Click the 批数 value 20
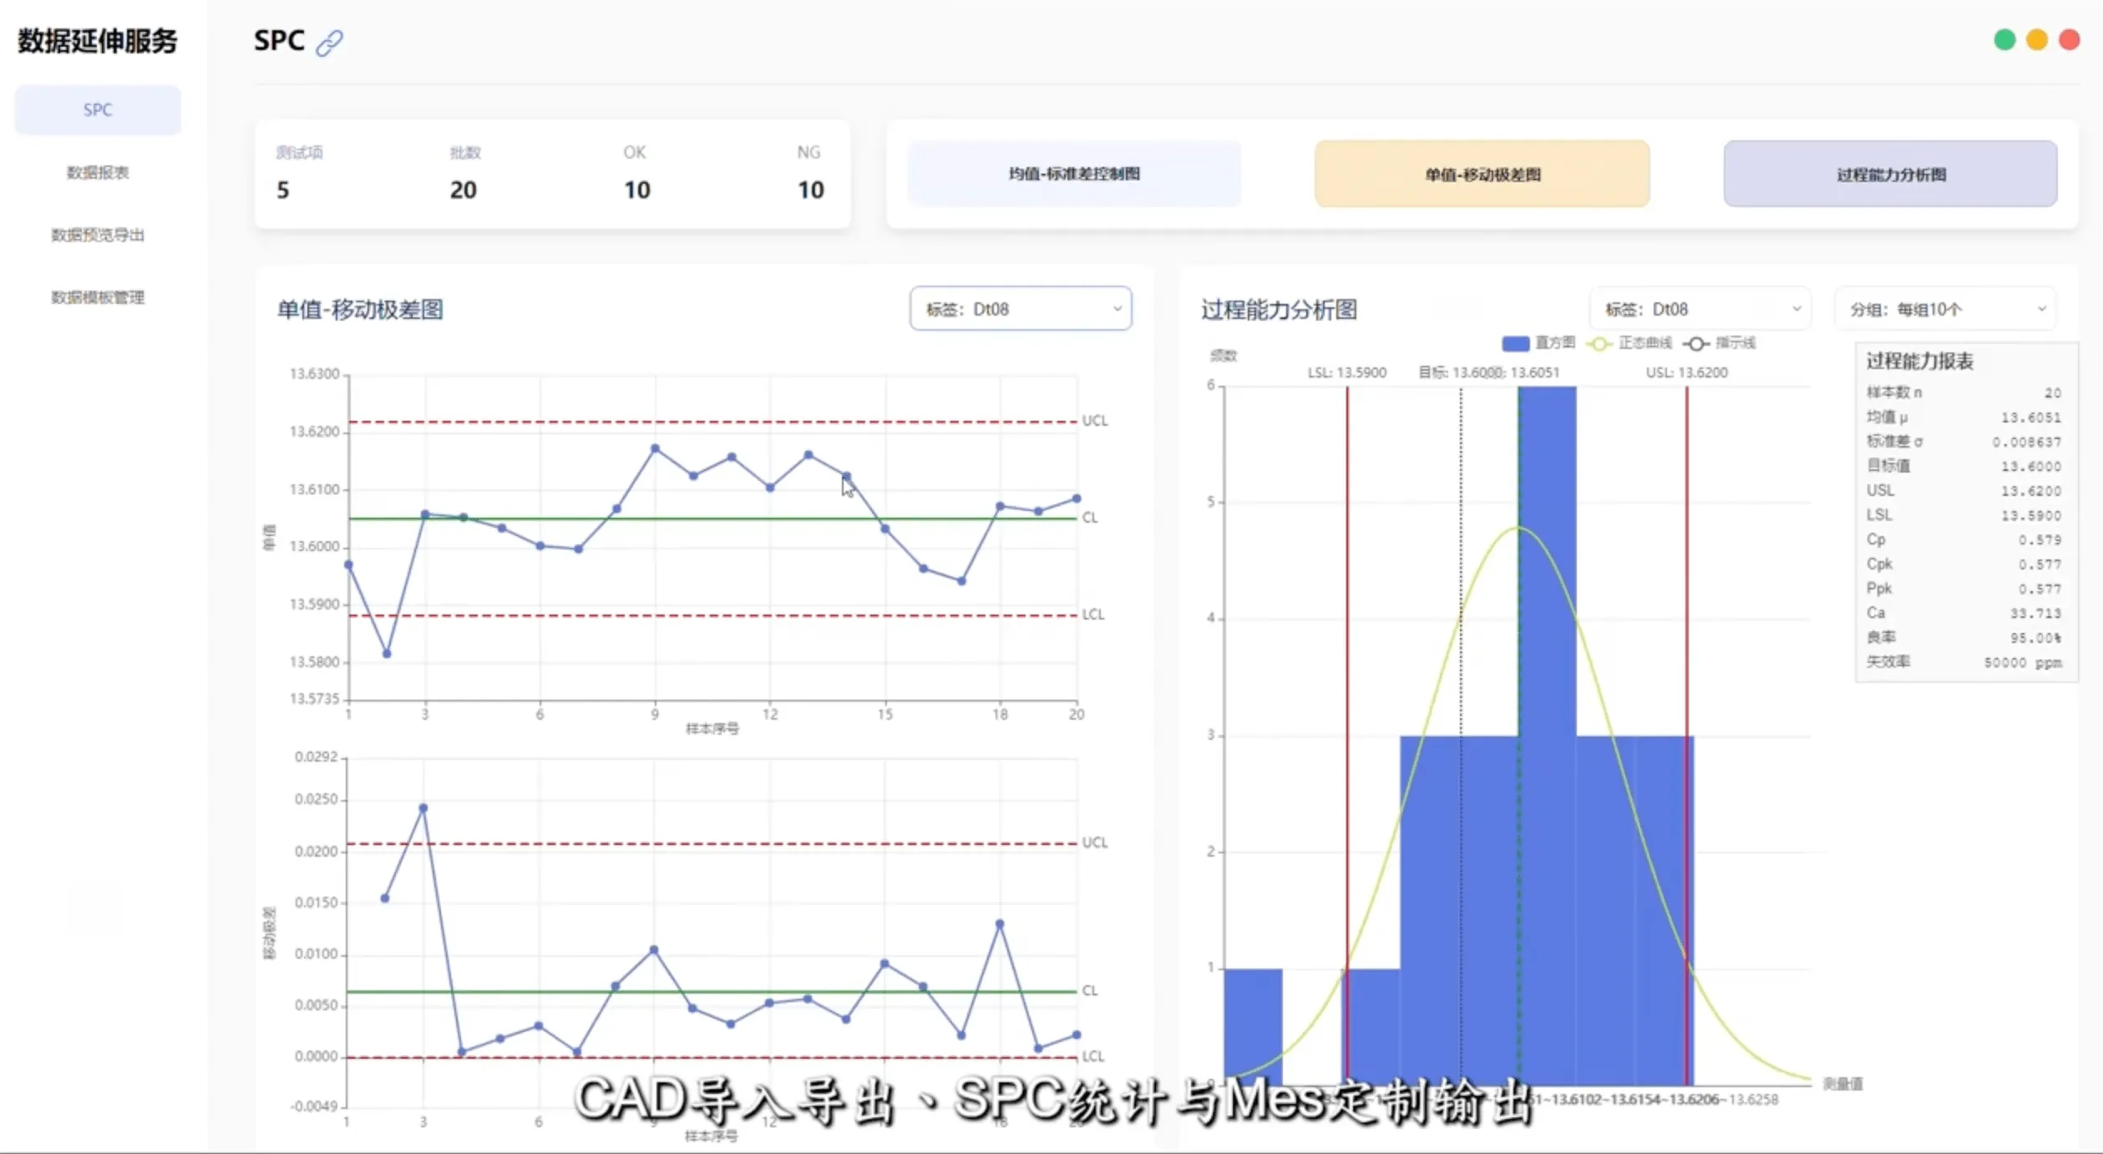 (x=464, y=190)
